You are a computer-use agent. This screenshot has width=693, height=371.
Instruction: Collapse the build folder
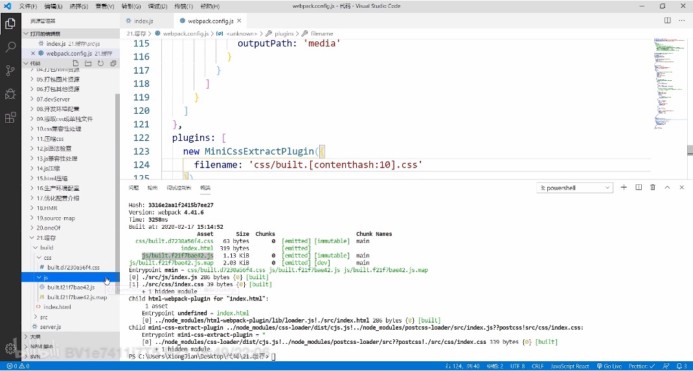coord(71,248)
